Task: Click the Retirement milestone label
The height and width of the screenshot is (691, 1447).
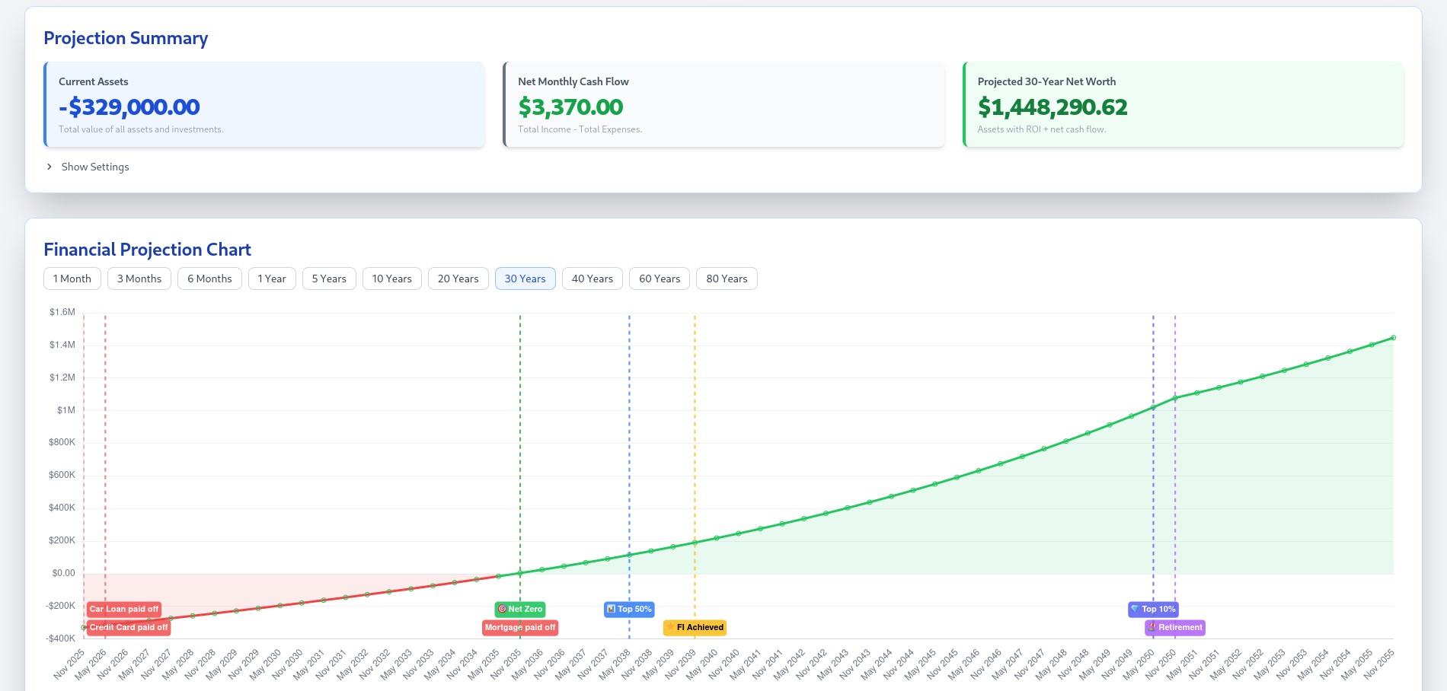Action: point(1175,628)
